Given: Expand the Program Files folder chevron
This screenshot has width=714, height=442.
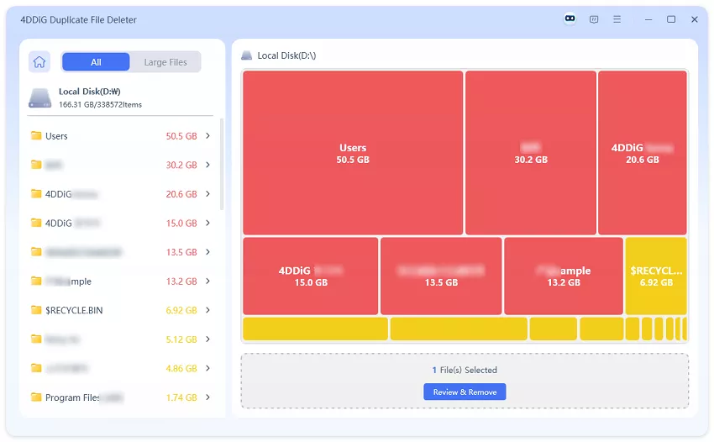Looking at the screenshot, I should coord(207,397).
